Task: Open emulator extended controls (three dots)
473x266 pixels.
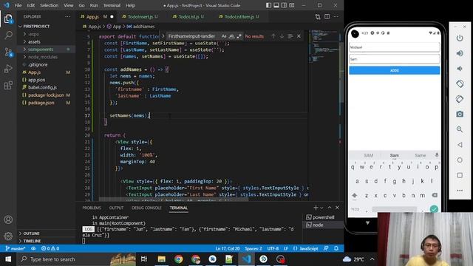Action: point(460,191)
